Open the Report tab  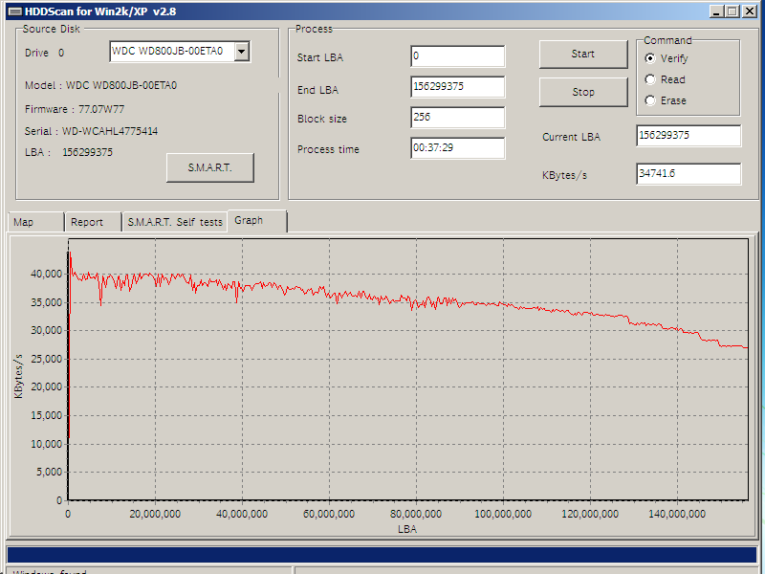point(92,222)
